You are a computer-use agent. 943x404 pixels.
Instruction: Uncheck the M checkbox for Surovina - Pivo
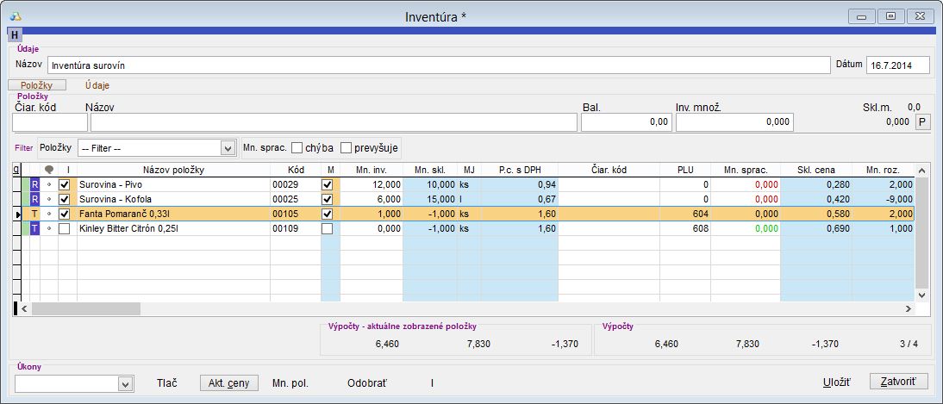coord(327,184)
